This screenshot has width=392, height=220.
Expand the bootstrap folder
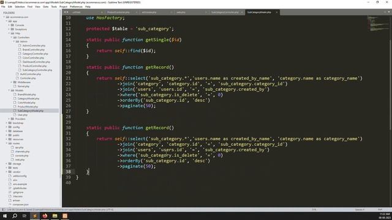tap(7, 123)
